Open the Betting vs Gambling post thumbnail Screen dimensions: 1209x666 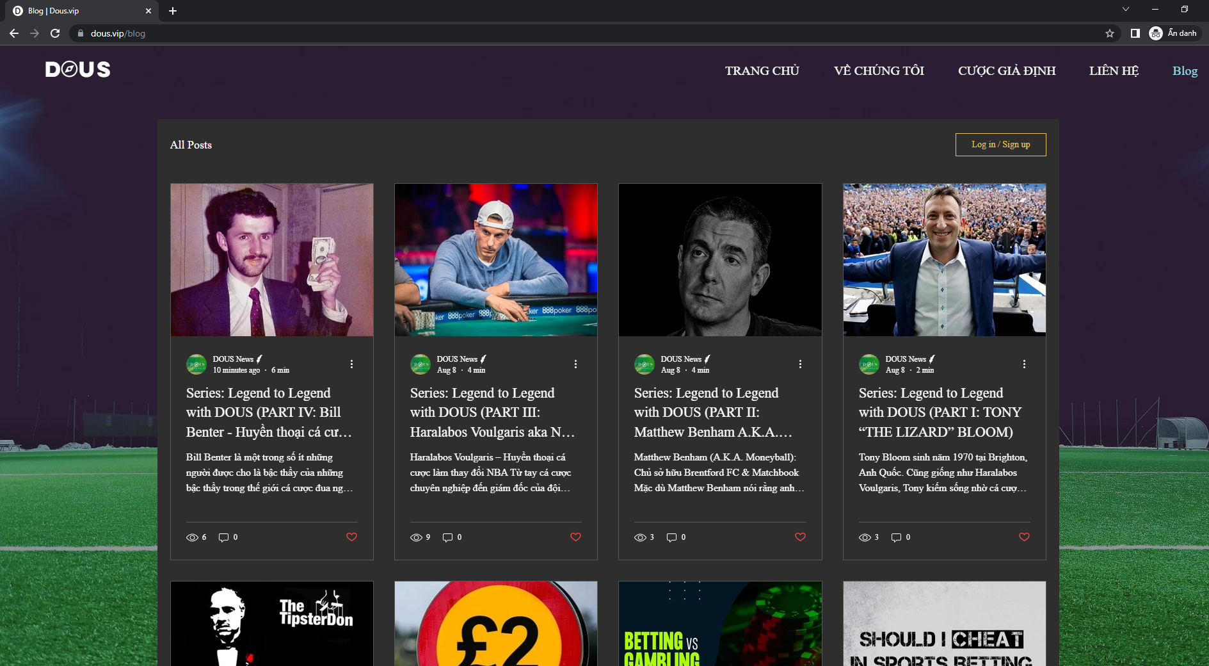click(720, 624)
